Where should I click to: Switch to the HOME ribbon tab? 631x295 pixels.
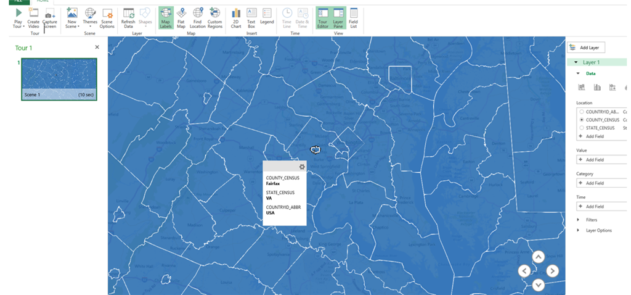(x=43, y=1)
